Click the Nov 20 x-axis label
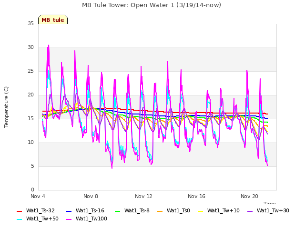This screenshot has width=305, height=228. [x=249, y=196]
